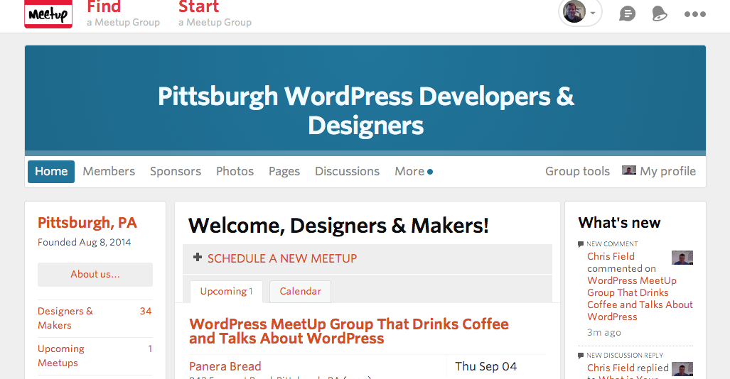The height and width of the screenshot is (379, 730).
Task: Expand the avatar dropdown arrow
Action: 593,13
